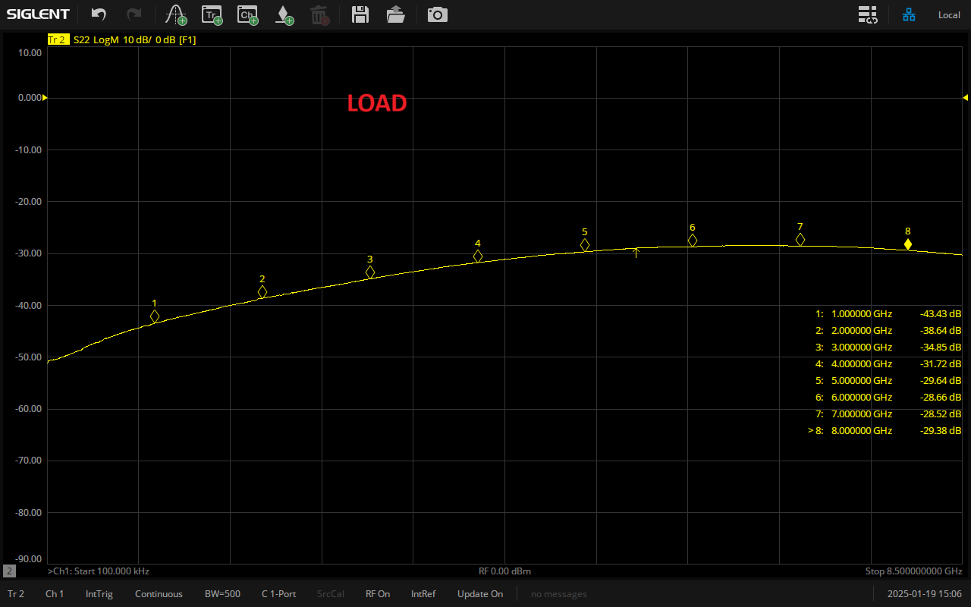Open the IntTrig trigger source selector

click(x=99, y=594)
